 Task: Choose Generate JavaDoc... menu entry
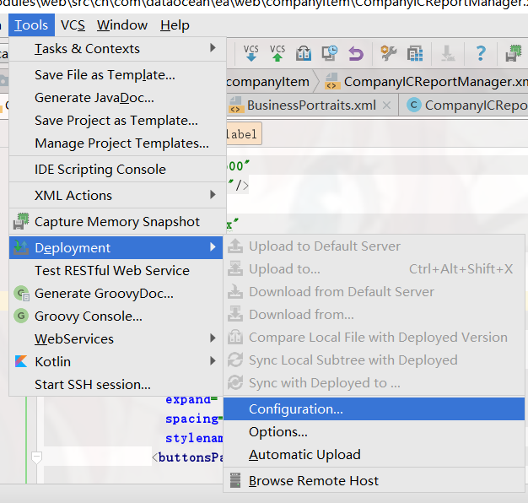pyautogui.click(x=117, y=98)
